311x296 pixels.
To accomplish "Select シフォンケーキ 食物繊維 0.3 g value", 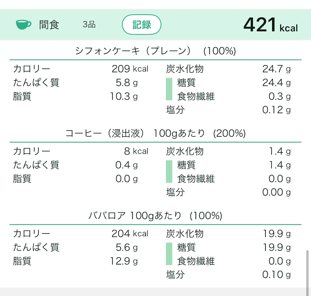I will pyautogui.click(x=280, y=96).
